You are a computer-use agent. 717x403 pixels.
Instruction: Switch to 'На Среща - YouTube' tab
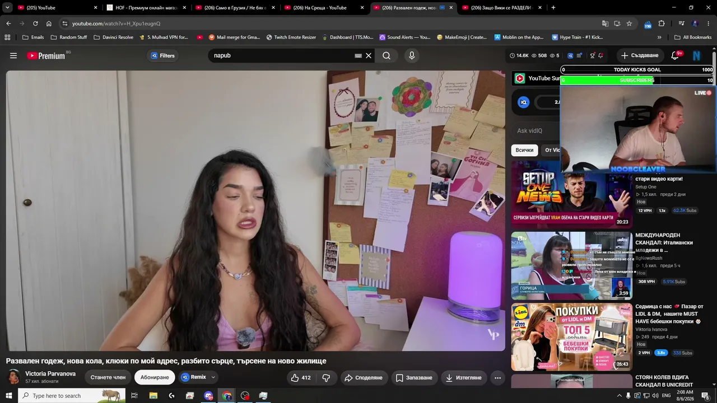(x=324, y=8)
